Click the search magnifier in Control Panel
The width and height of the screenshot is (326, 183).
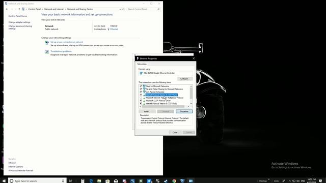(x=158, y=9)
